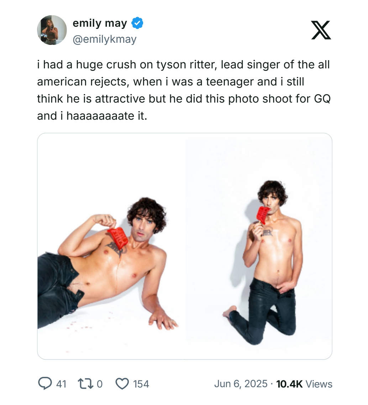
Task: Click the 10.4K view count number
Action: [289, 384]
